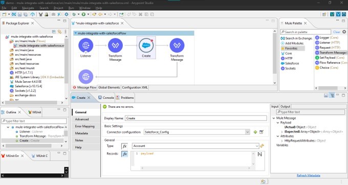Click the Save All toolbar icon
348x185 pixels.
coord(26,14)
